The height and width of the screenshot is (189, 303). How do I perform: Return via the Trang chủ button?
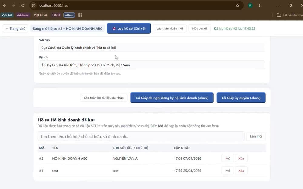coord(15,28)
